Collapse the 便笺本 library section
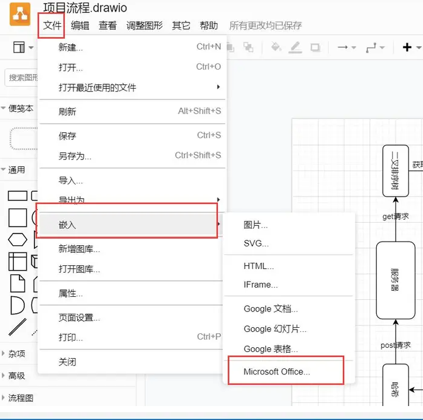This screenshot has width=423, height=420. click(x=18, y=108)
